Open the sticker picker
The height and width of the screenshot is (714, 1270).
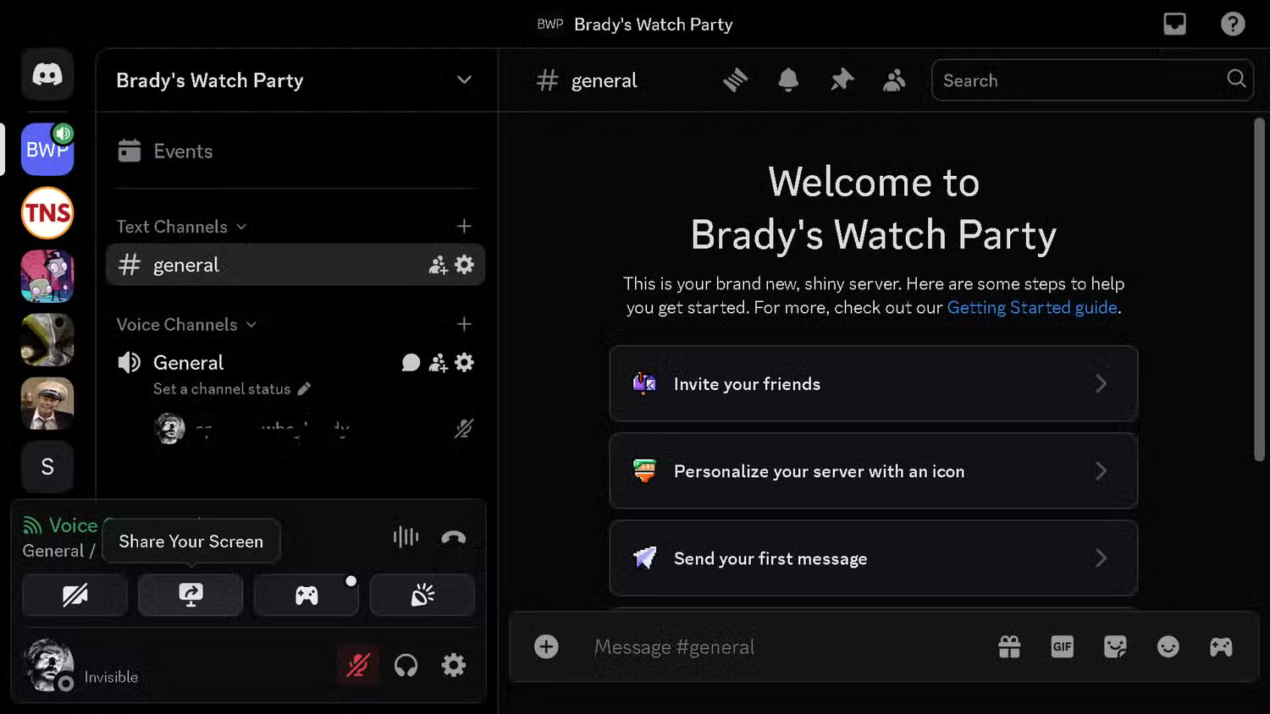[1115, 647]
